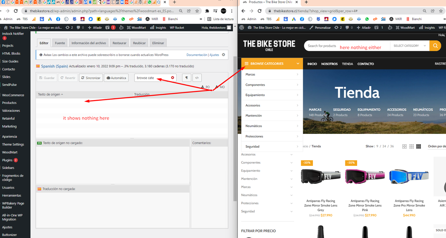This screenshot has width=446, height=238.
Task: Click the Sincronizar button
Action: pyautogui.click(x=91, y=78)
